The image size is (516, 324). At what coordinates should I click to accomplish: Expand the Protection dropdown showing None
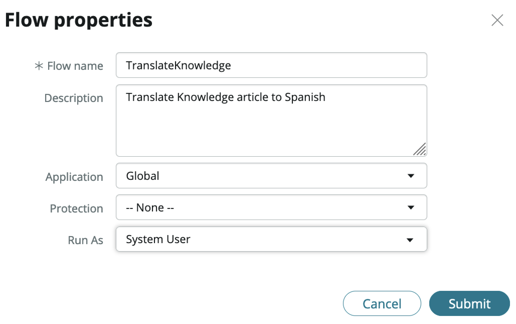tap(271, 207)
